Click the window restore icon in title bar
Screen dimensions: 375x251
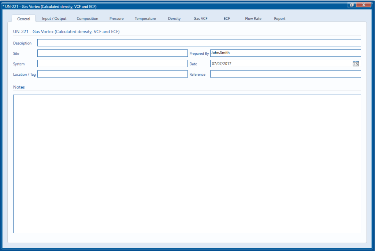pyautogui.click(x=352, y=5)
